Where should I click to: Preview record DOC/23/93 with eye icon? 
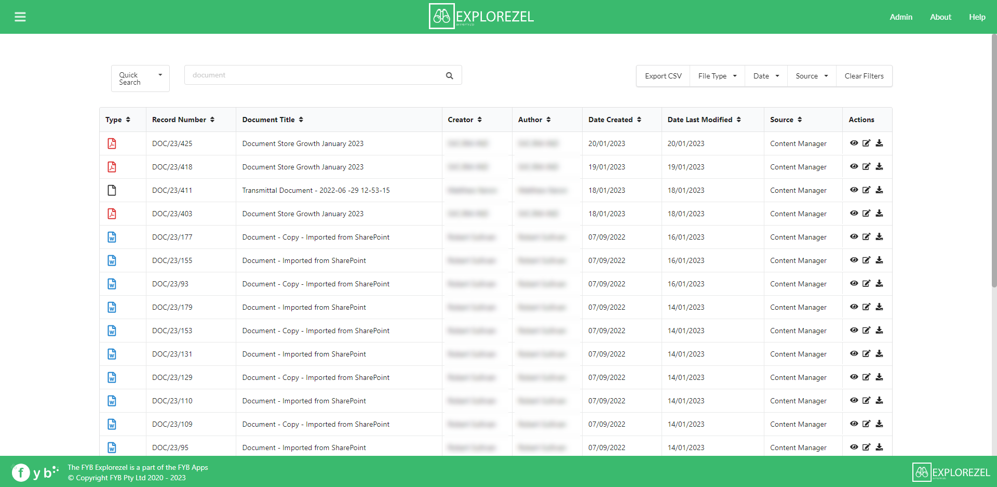854,283
